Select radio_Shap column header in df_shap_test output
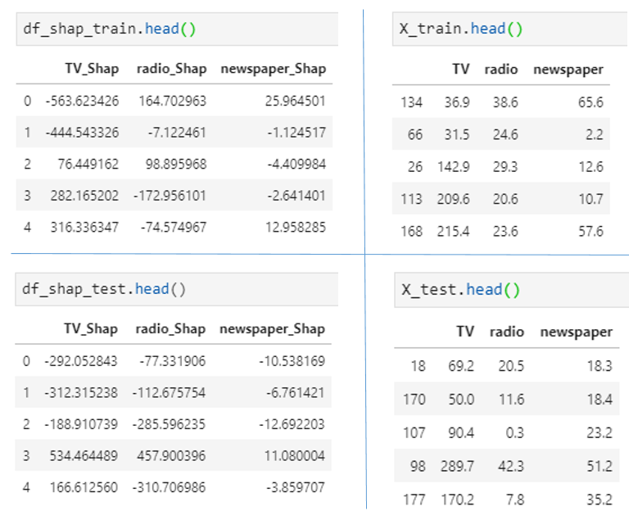The image size is (629, 520). [x=170, y=329]
